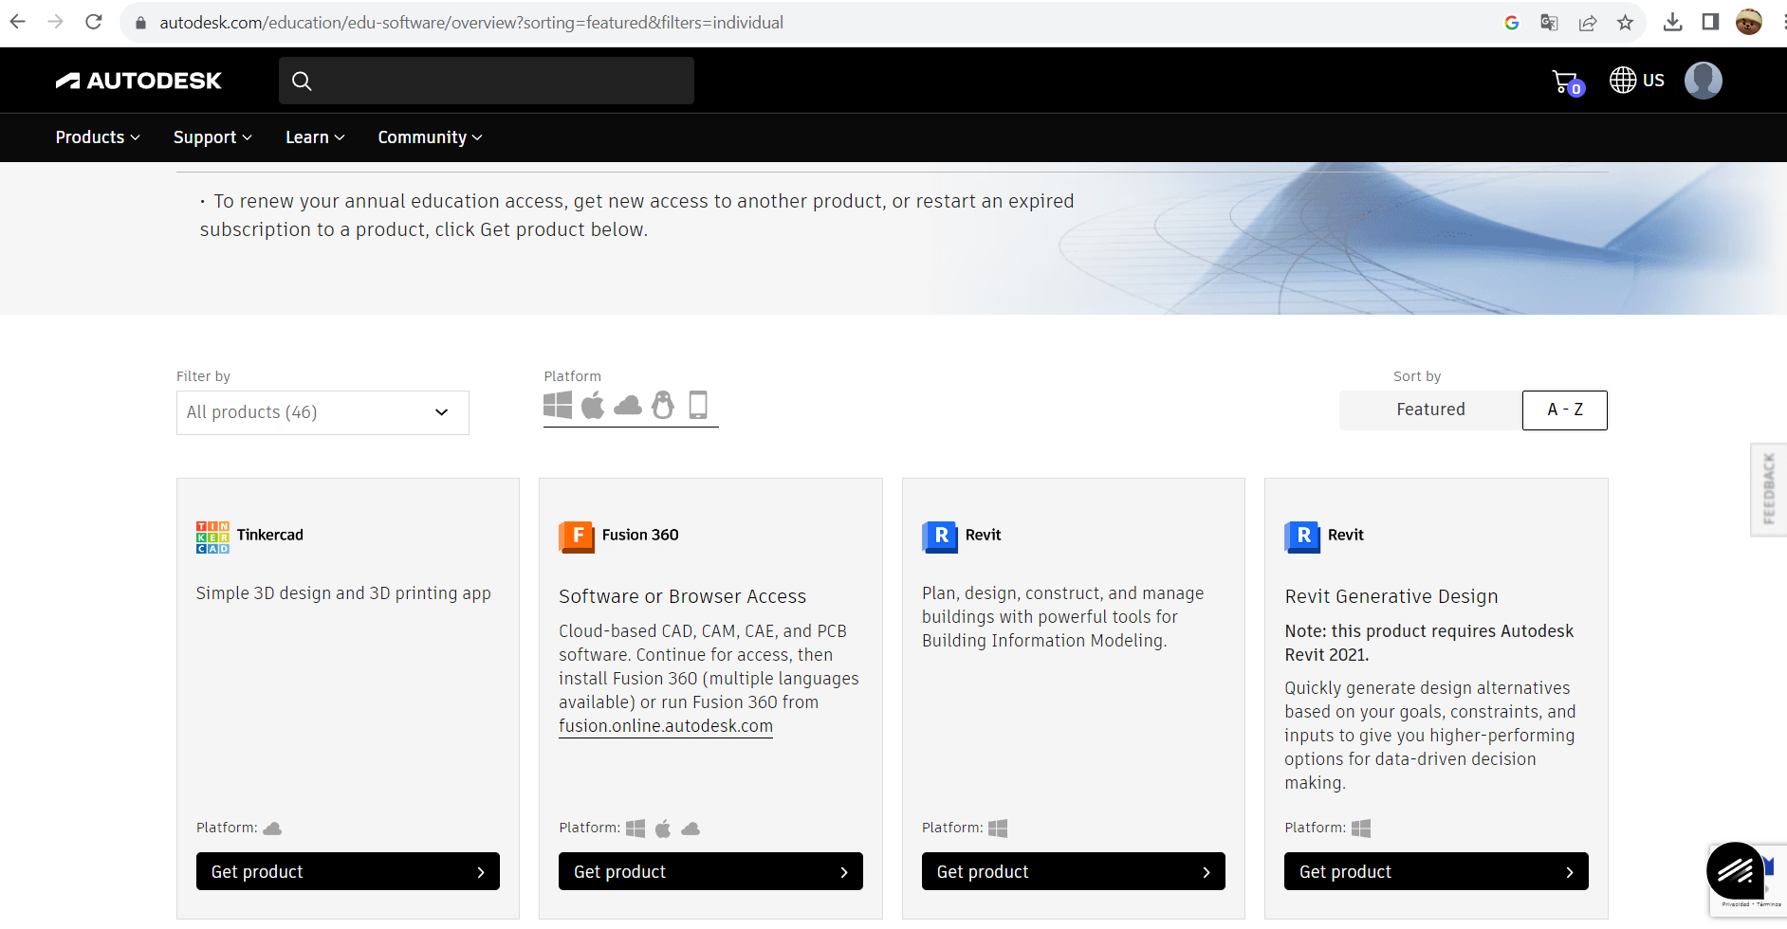Get the Revit product
The image size is (1787, 929).
tap(1074, 871)
